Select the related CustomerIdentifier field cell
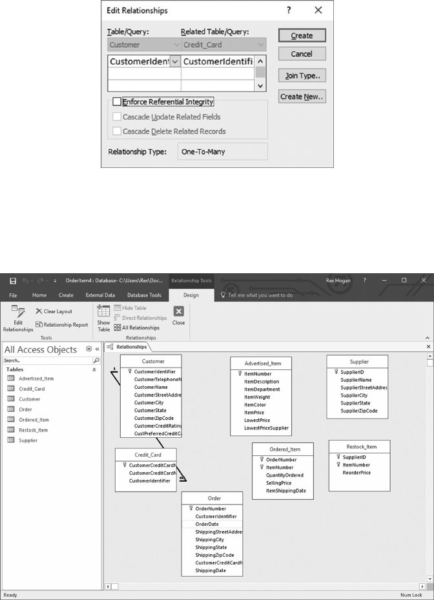The width and height of the screenshot is (434, 600). point(218,61)
